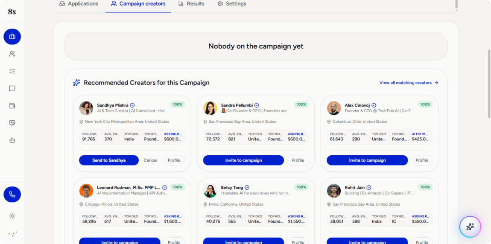Open Sandhya Mishra's Profile button
This screenshot has width=491, height=244.
pos(174,160)
